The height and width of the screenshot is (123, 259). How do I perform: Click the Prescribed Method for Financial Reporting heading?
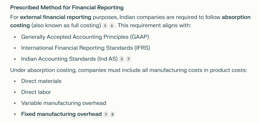coord(67,8)
